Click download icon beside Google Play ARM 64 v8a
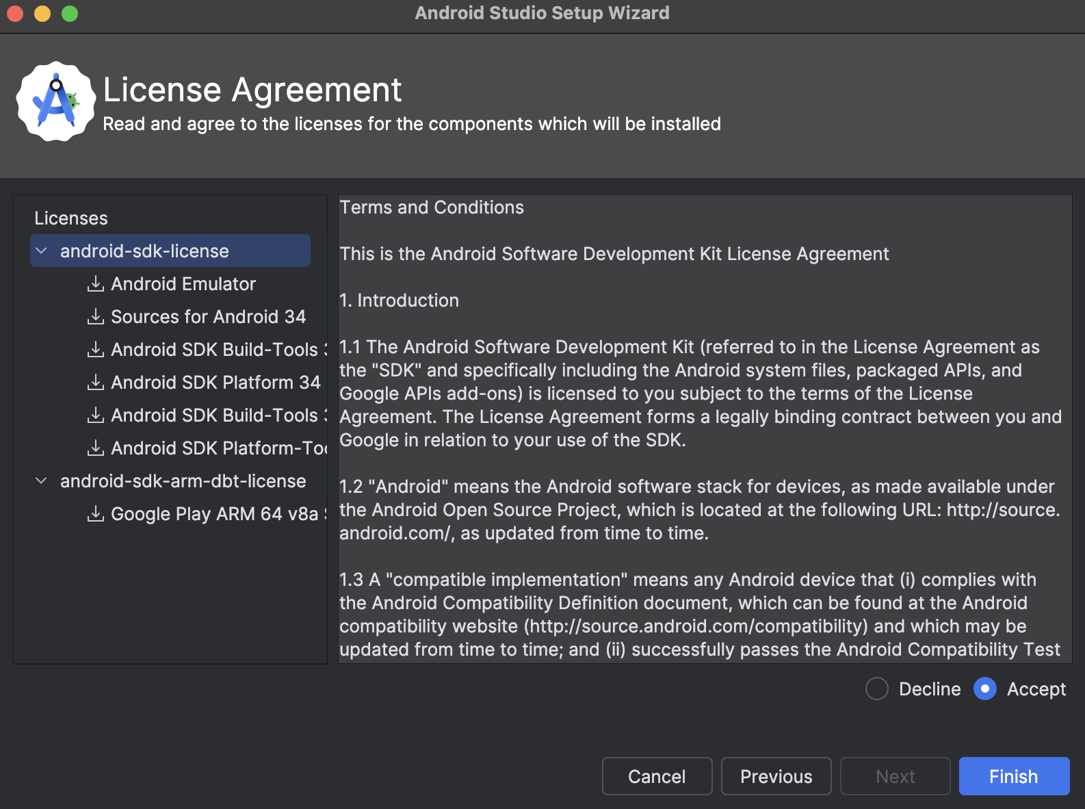1085x809 pixels. click(96, 513)
